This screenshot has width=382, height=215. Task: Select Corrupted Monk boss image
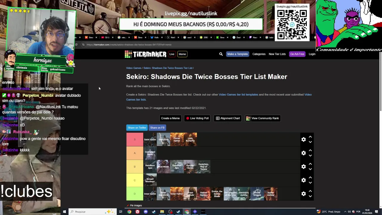tap(150, 153)
